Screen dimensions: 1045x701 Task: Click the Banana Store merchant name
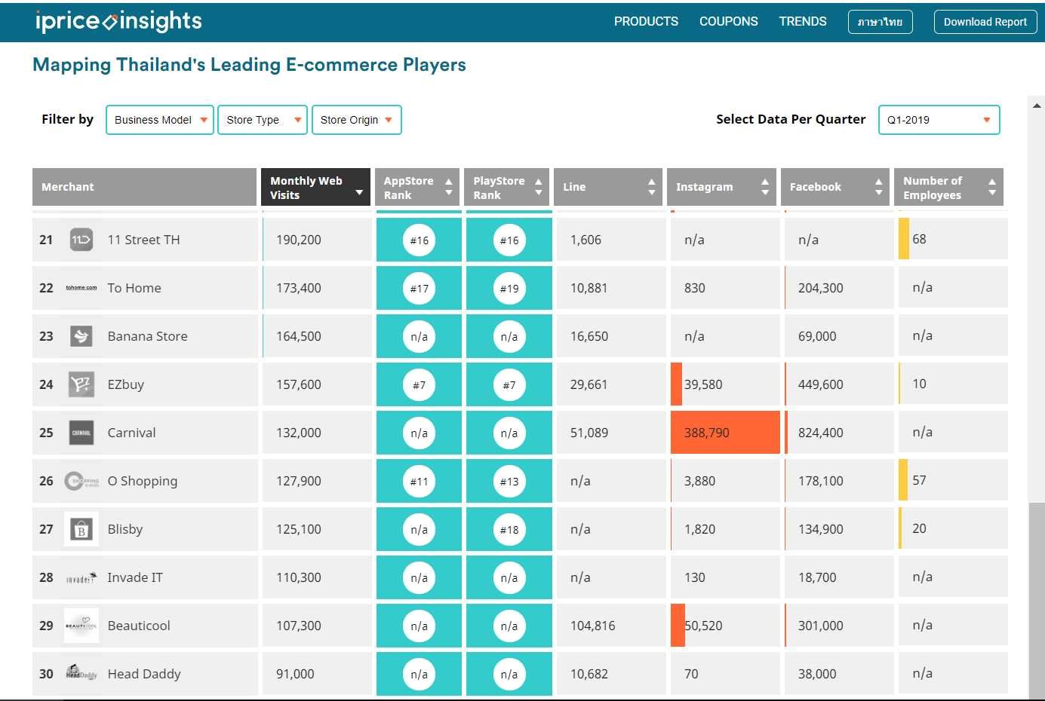coord(148,336)
